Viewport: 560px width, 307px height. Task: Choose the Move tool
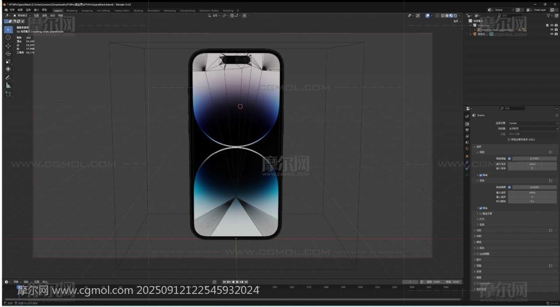8,45
